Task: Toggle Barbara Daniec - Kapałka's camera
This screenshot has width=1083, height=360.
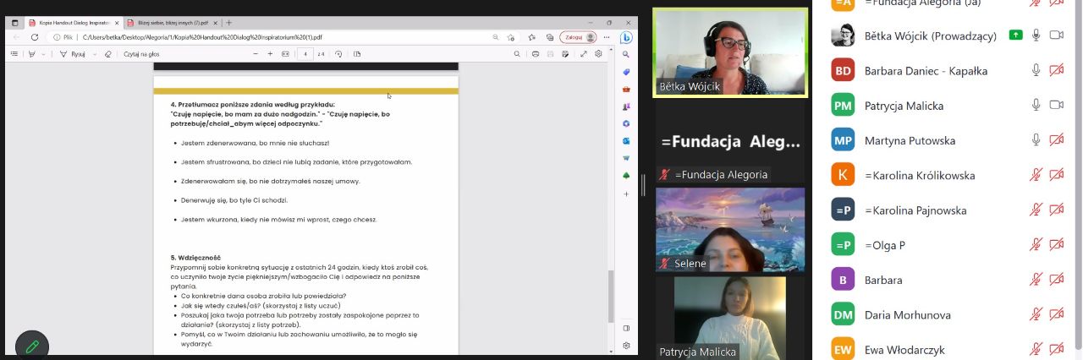Action: coord(1056,70)
